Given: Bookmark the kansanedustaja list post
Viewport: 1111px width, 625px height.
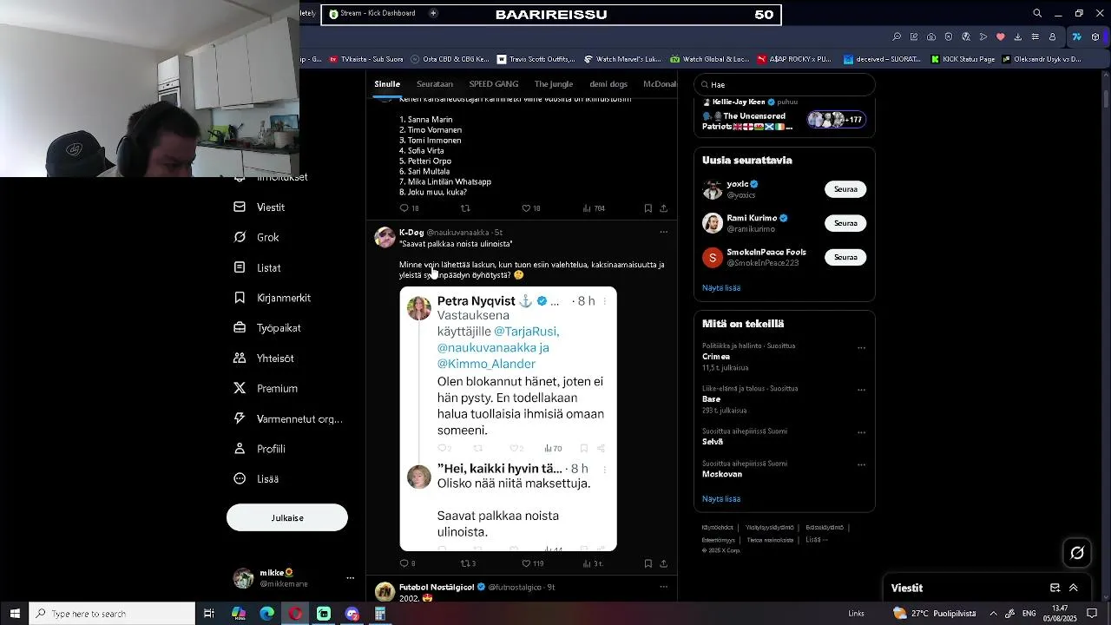Looking at the screenshot, I should (x=648, y=208).
